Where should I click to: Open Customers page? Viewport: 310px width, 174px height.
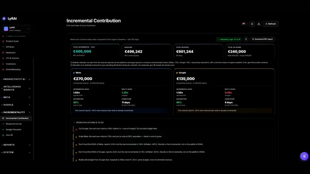11,64
